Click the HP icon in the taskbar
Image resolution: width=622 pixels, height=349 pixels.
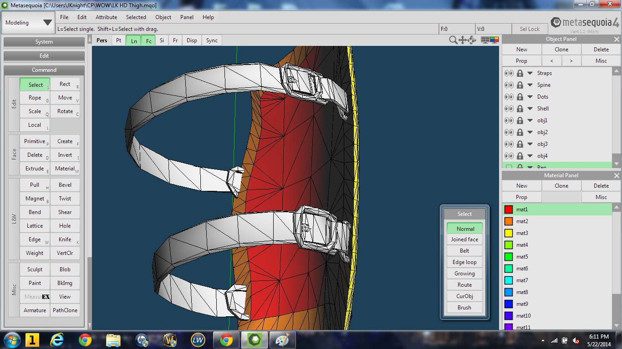pos(142,339)
